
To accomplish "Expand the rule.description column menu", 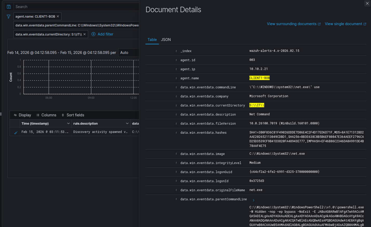I will point(127,124).
